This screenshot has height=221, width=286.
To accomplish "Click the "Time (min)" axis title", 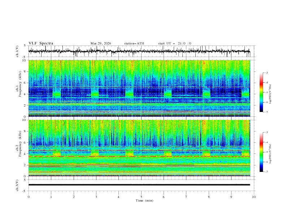I will 144,200.
